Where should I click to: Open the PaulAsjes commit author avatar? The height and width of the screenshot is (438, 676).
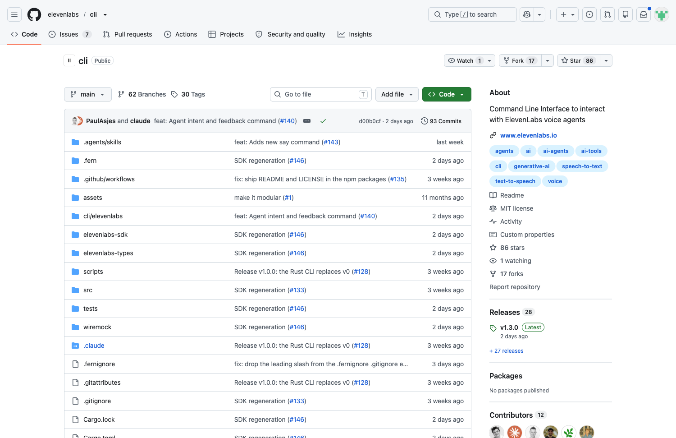75,121
